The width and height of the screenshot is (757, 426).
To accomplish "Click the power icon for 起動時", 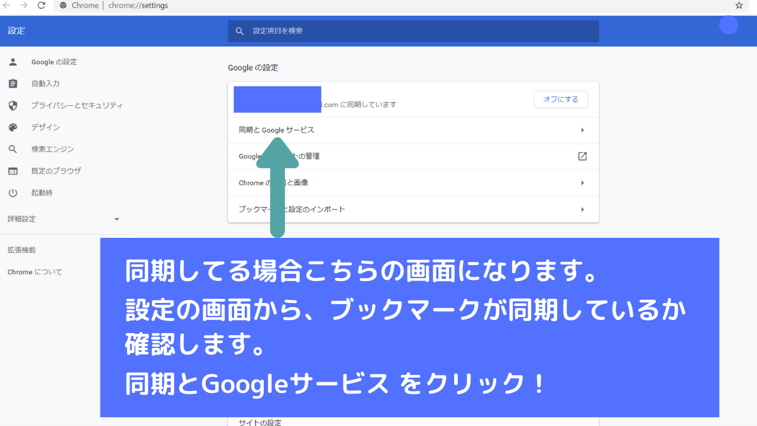I will pos(13,193).
